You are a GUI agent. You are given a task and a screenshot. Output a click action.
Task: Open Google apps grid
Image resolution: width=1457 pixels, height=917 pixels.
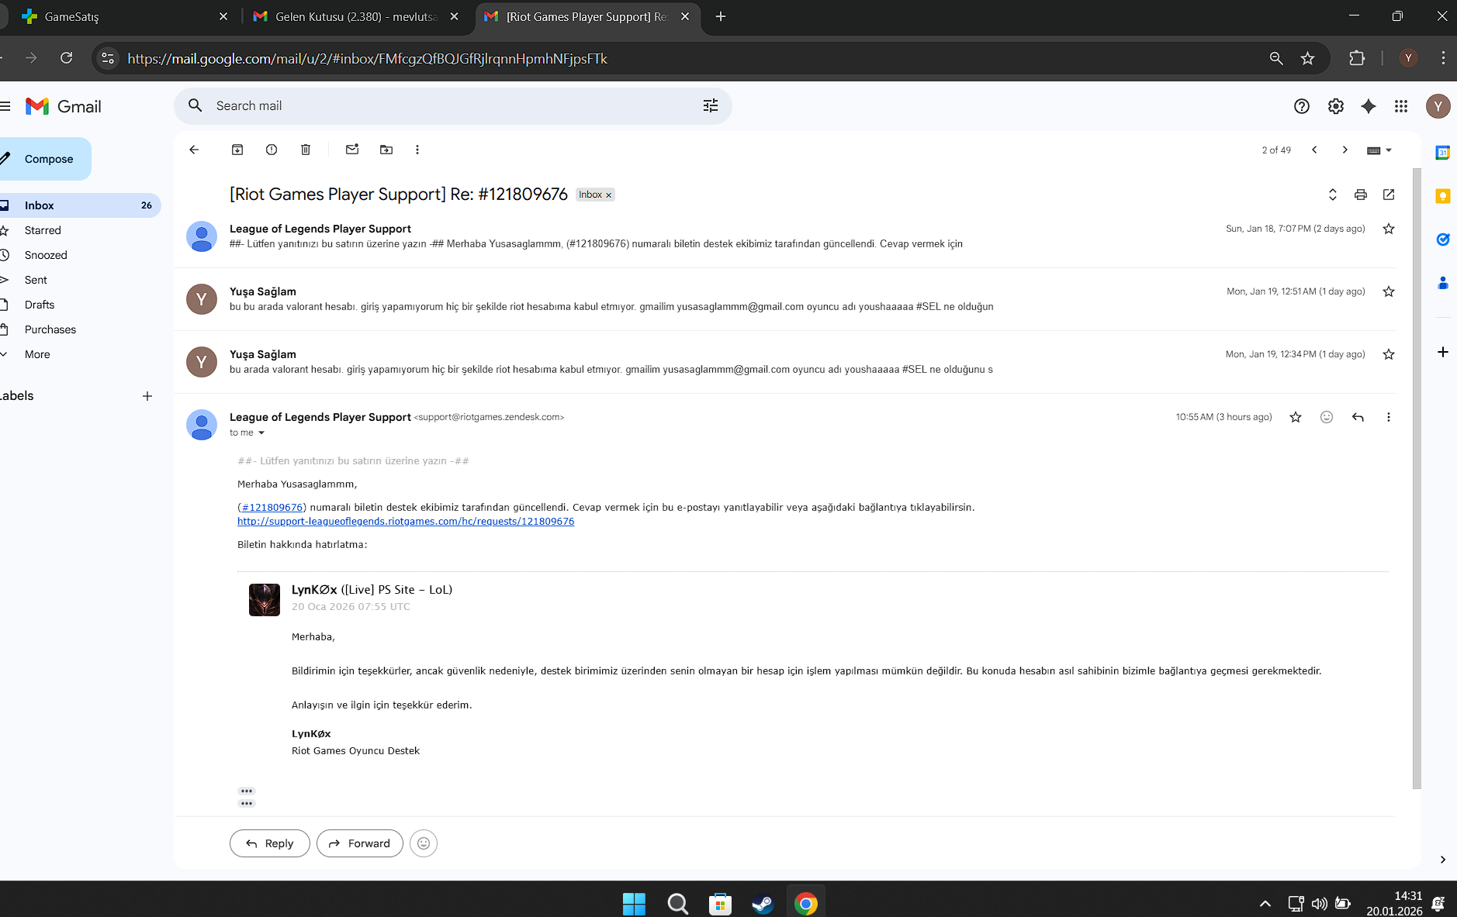click(1401, 106)
